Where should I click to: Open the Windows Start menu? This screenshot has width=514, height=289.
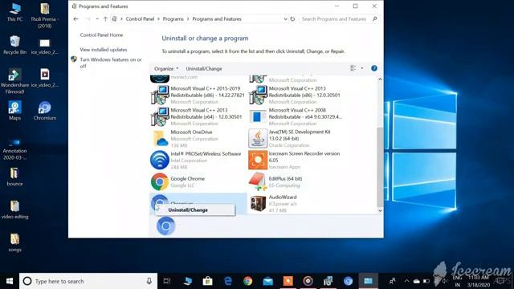click(10, 281)
